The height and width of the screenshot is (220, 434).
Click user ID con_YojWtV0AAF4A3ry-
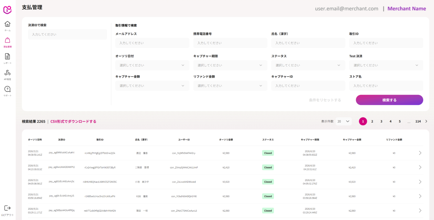click(x=184, y=153)
